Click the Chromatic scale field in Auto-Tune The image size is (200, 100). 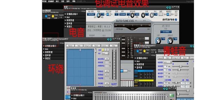(x=122, y=14)
